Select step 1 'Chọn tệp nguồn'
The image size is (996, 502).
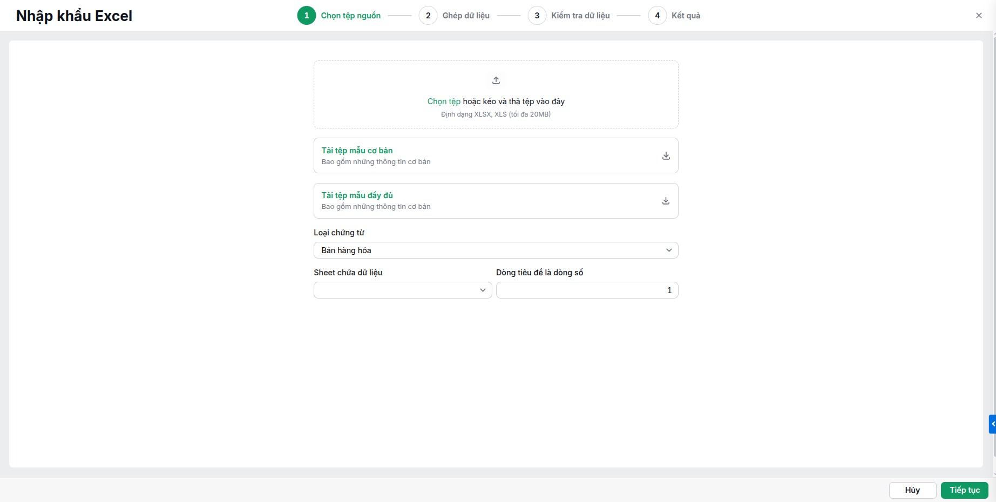(339, 16)
